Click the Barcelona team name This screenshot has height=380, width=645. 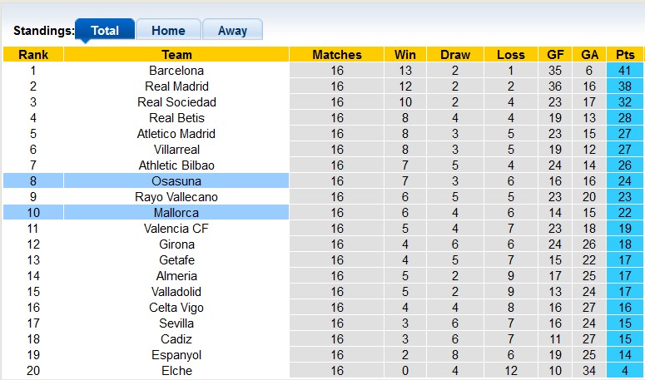point(176,71)
